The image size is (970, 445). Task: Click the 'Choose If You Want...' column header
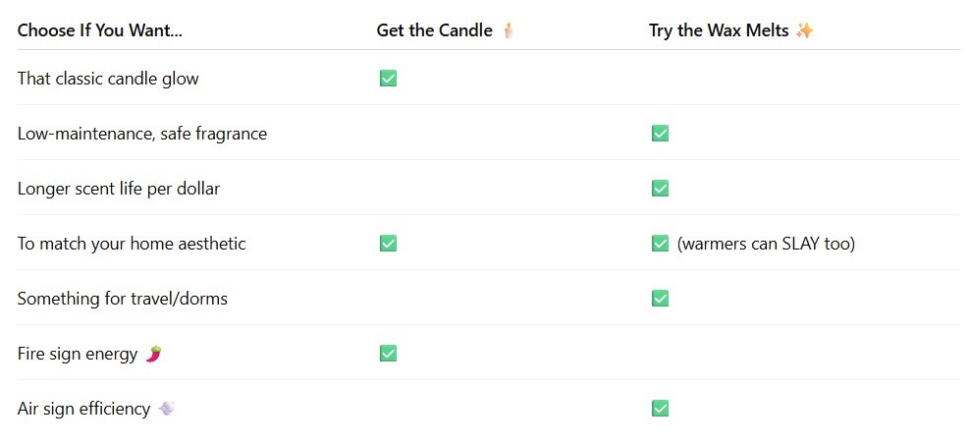pyautogui.click(x=99, y=30)
